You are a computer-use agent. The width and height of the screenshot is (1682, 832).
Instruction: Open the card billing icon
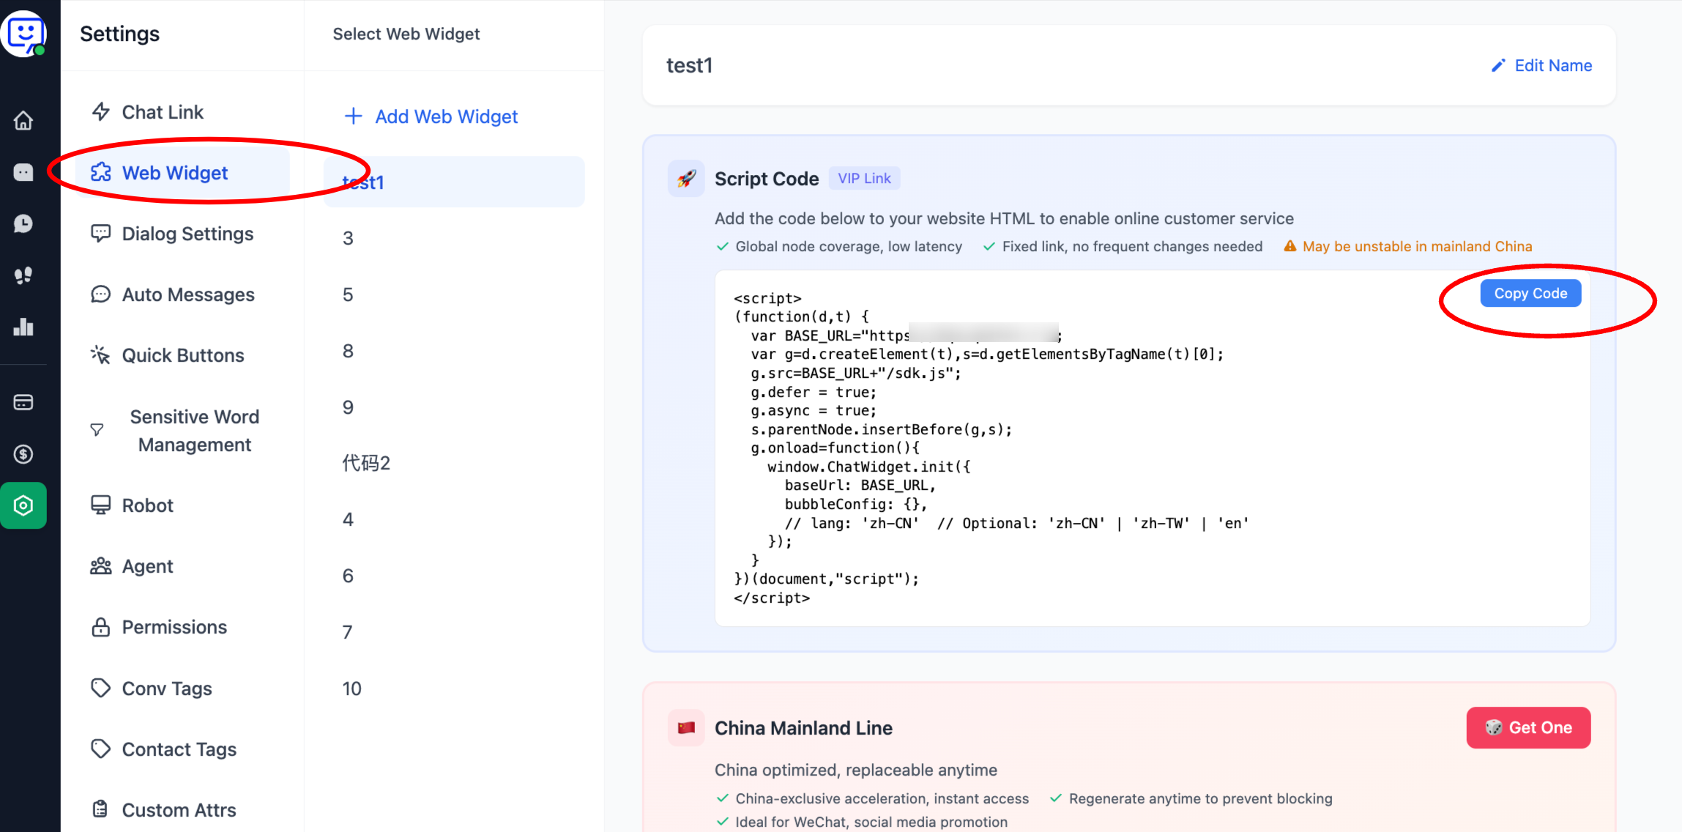(23, 402)
